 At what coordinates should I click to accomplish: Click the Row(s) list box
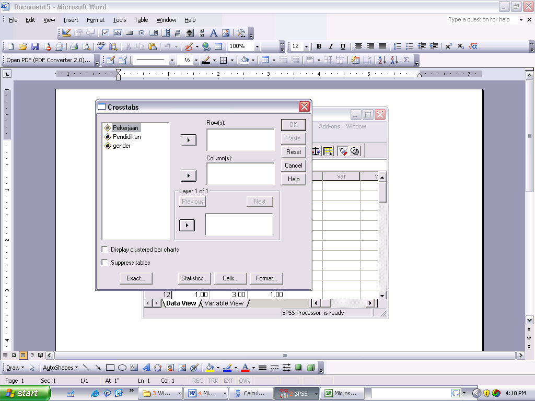(240, 140)
